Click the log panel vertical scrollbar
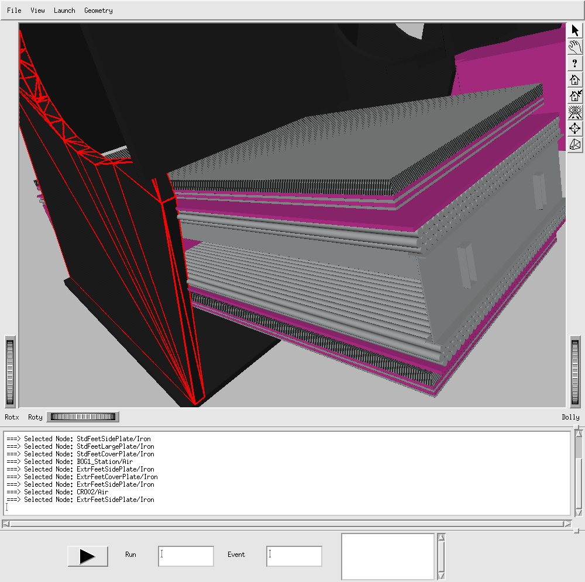Viewport: 585px width, 582px height. tap(578, 473)
